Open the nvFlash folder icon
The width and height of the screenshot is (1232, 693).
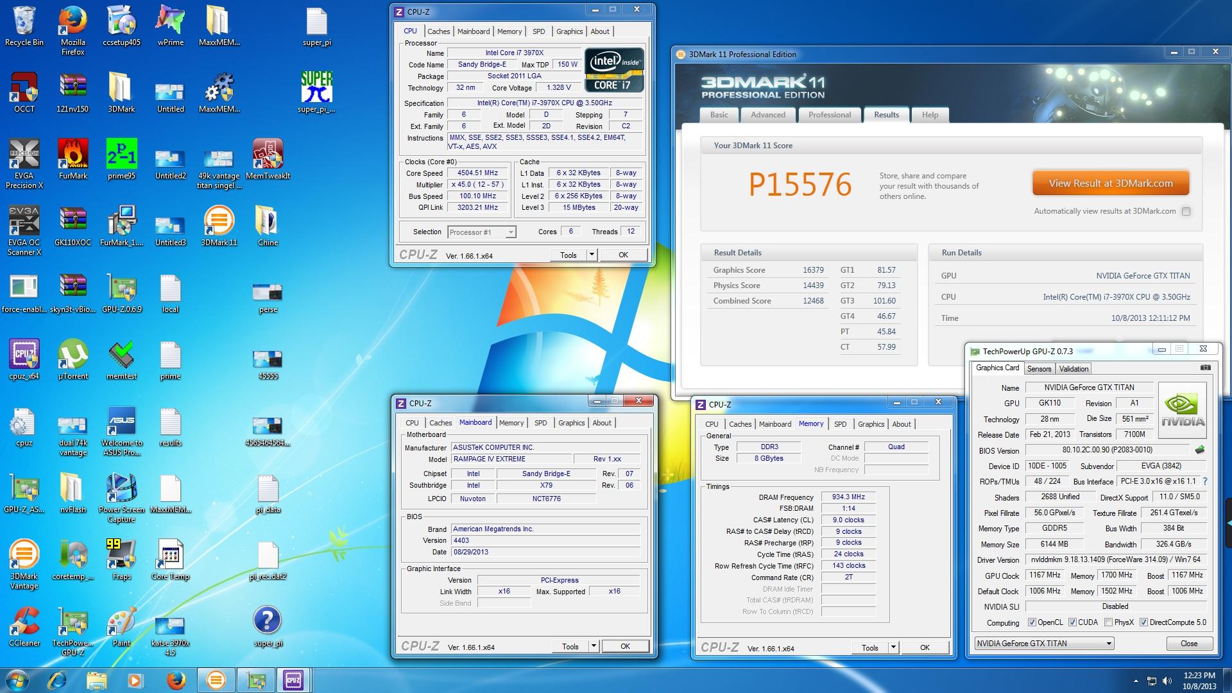[x=73, y=494]
